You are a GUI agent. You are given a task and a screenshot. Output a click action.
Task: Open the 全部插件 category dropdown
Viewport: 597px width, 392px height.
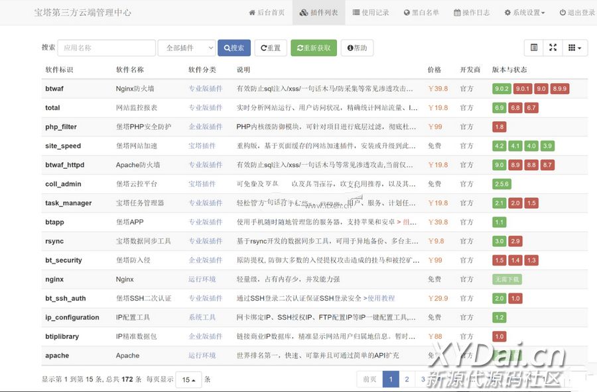pyautogui.click(x=186, y=48)
